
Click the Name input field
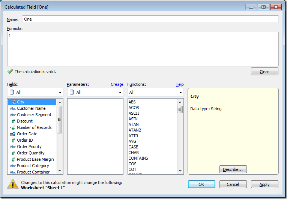[x=150, y=19]
